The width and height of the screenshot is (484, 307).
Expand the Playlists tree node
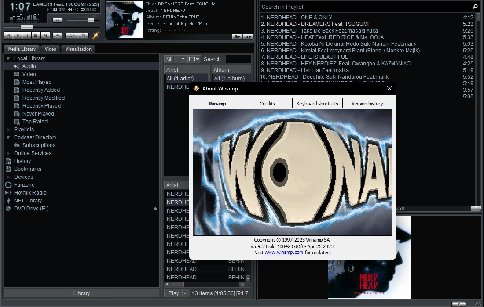[x=8, y=130]
